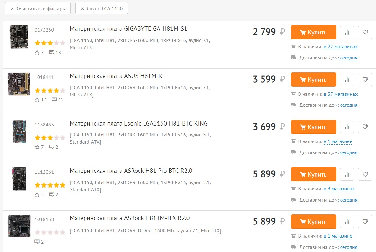Add ASUS H81M-R to wishlist heart
Viewport: 376px width, 252px height.
(x=365, y=80)
